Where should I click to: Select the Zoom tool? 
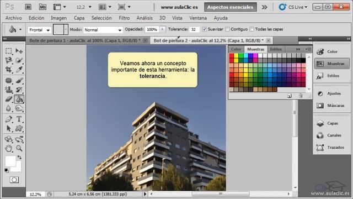pos(19,148)
